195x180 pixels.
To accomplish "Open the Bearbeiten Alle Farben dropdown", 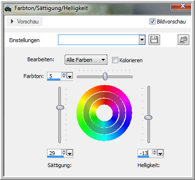I will (x=86, y=60).
